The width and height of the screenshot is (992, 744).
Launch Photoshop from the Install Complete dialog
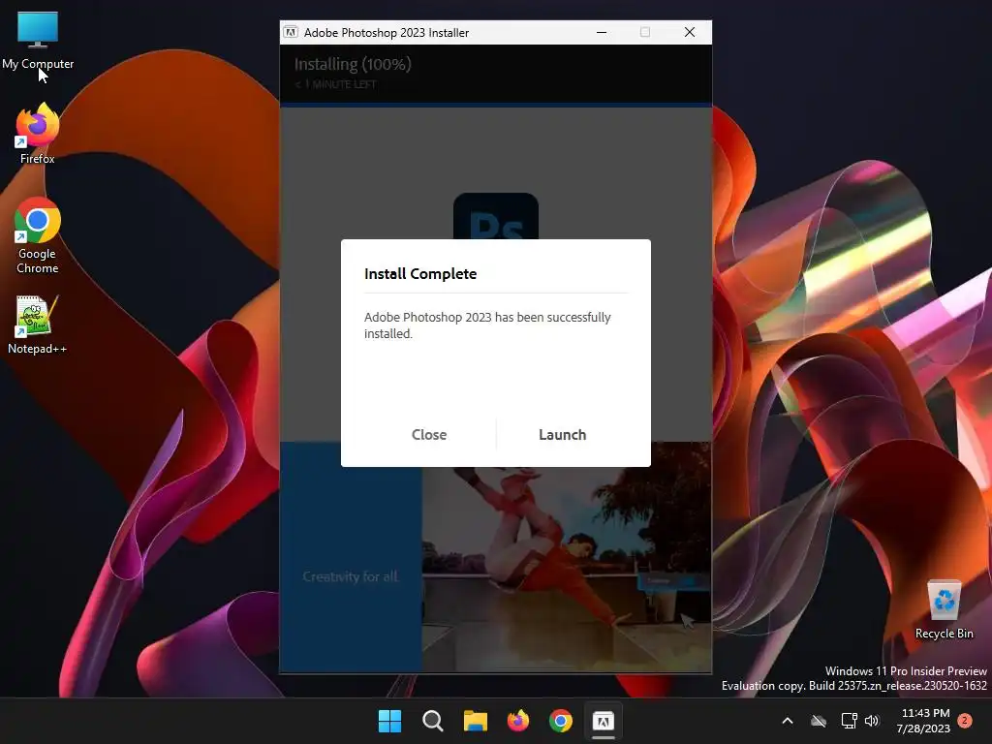563,435
